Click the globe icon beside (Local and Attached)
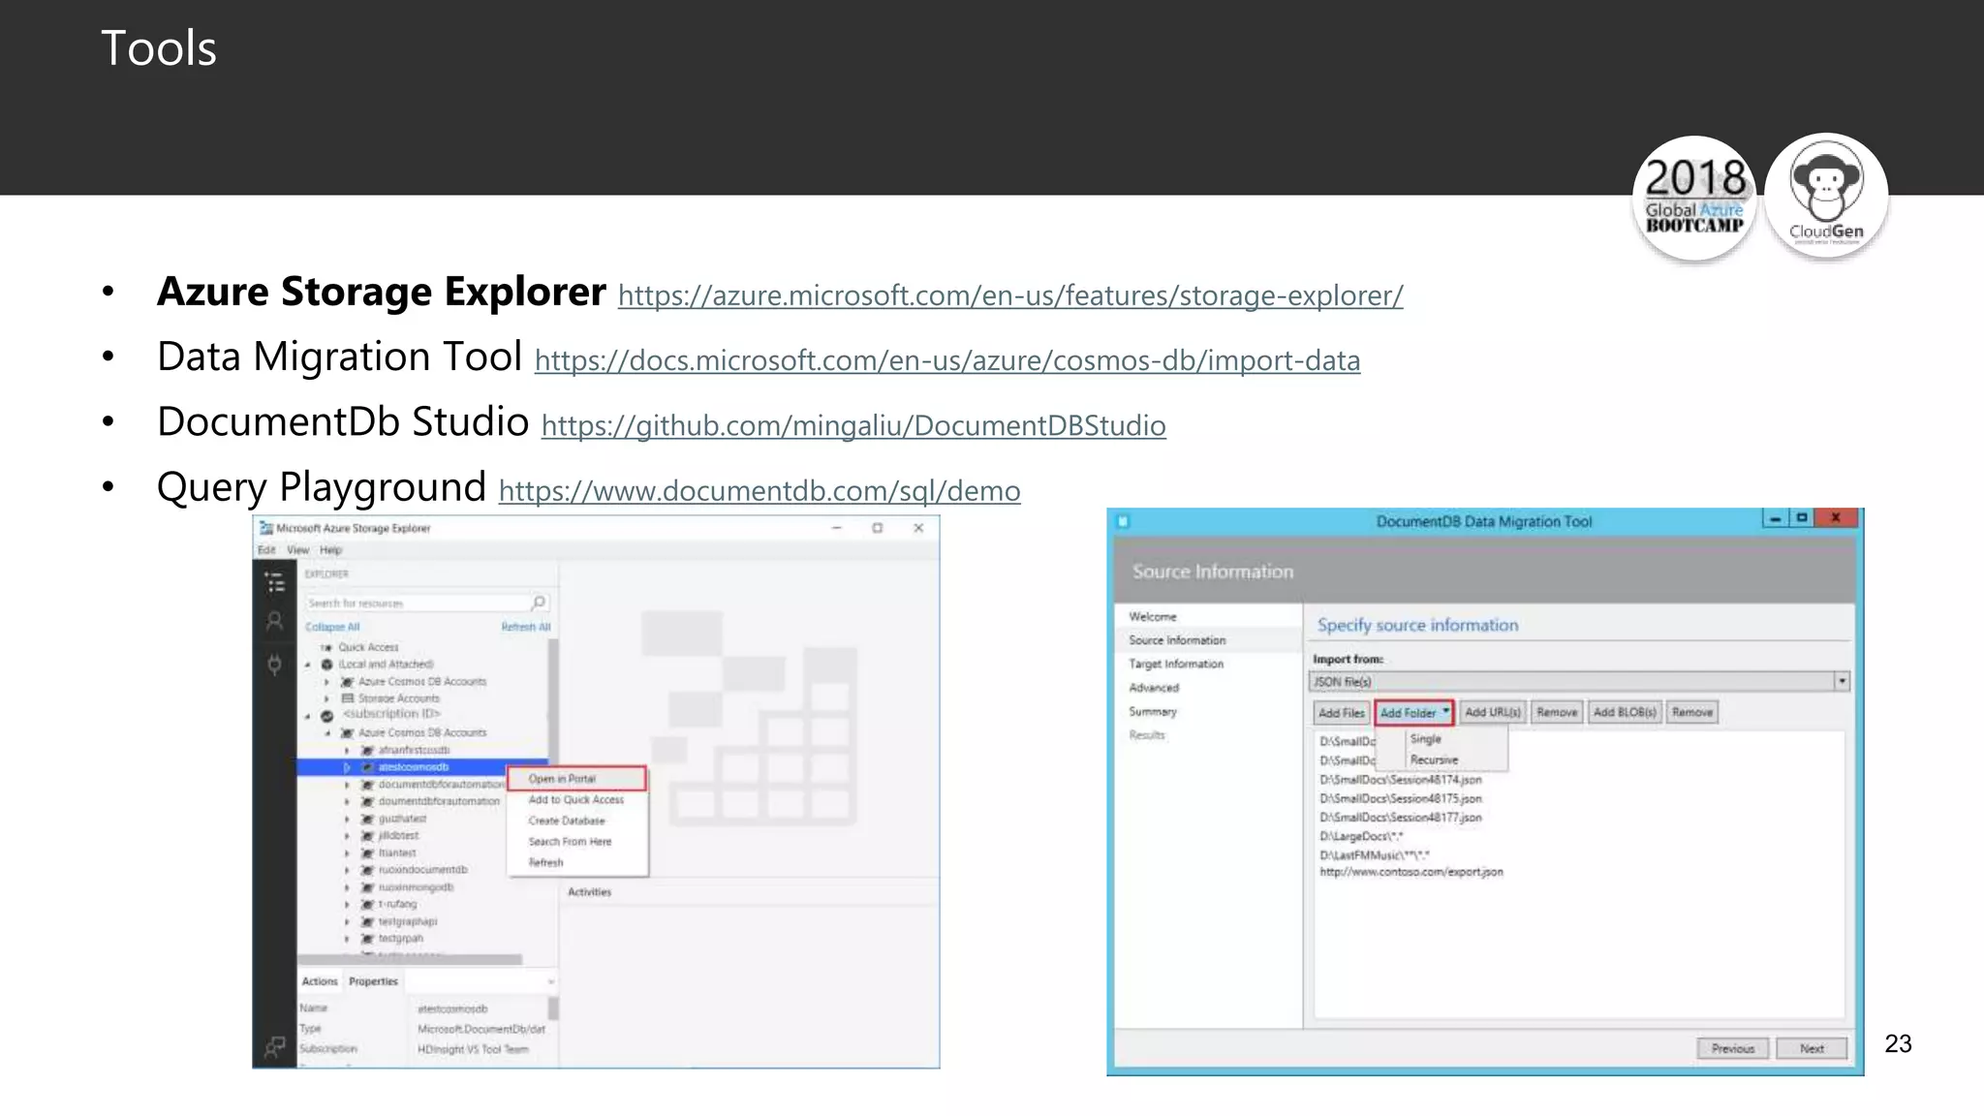 pos(327,665)
